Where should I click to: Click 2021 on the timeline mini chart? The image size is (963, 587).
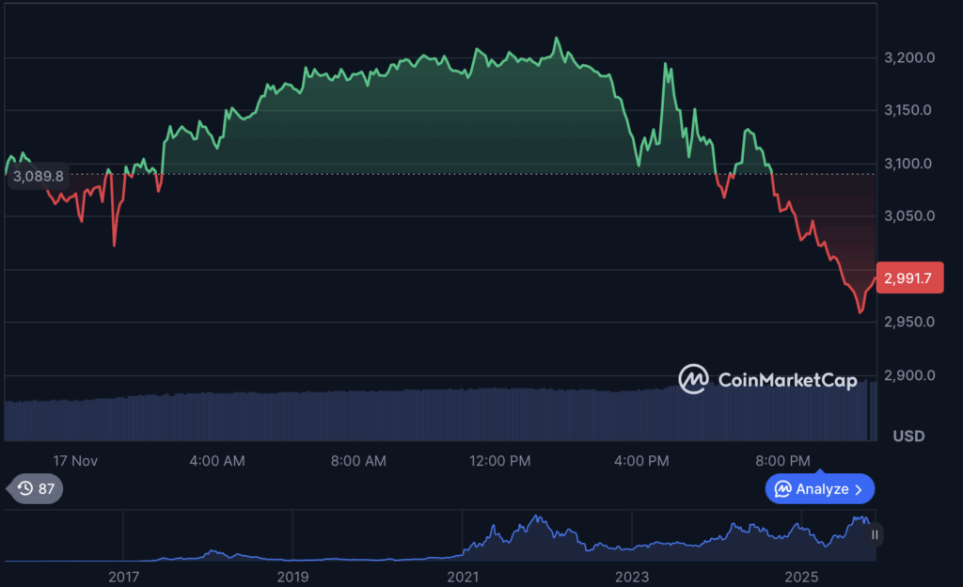(x=463, y=577)
